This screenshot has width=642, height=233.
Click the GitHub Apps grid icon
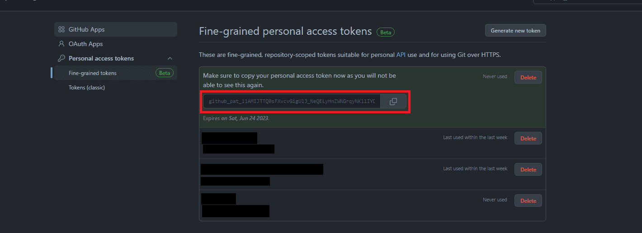[61, 29]
